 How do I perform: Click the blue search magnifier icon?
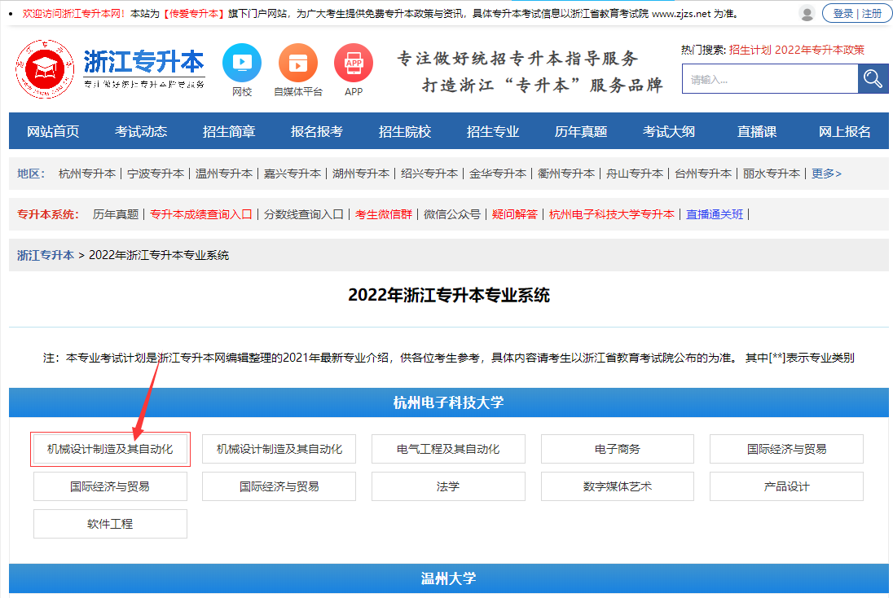click(873, 78)
